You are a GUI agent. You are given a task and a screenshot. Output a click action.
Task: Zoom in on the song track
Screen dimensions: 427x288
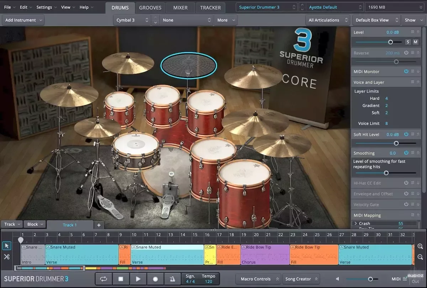point(420,247)
